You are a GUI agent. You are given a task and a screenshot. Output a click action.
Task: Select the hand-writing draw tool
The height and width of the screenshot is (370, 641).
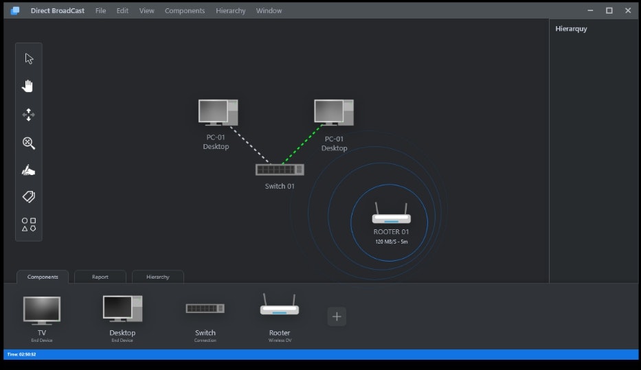click(x=28, y=170)
